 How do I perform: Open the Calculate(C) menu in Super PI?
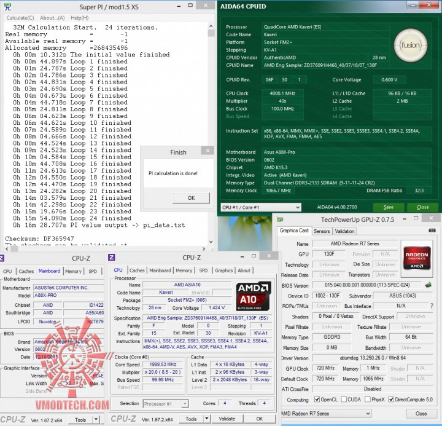click(x=20, y=18)
